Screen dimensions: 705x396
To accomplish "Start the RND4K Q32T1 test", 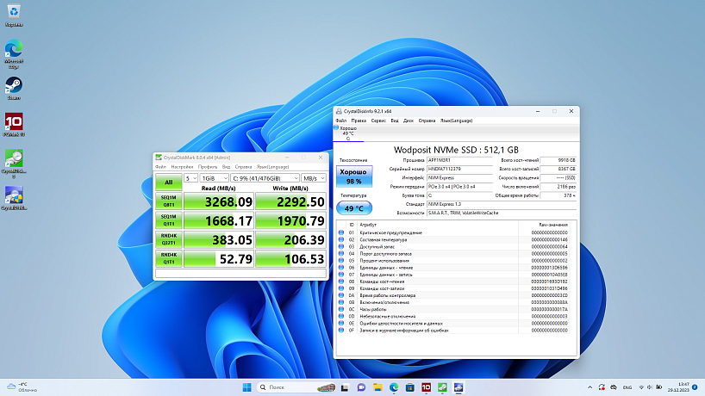I will coord(169,239).
